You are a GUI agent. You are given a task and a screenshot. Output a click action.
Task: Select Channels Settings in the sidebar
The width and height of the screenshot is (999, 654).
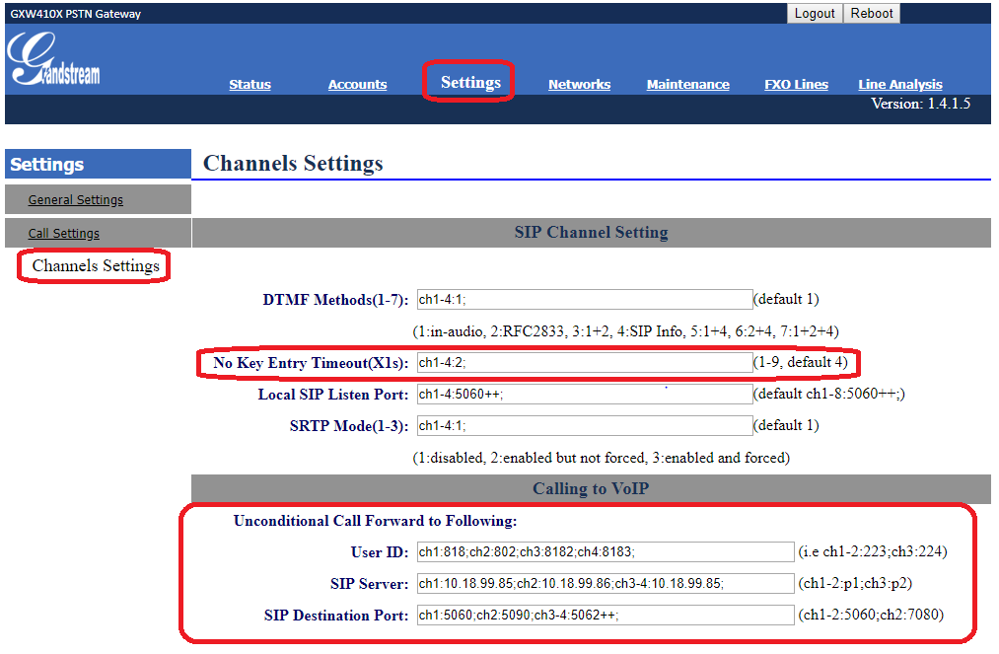(x=96, y=265)
